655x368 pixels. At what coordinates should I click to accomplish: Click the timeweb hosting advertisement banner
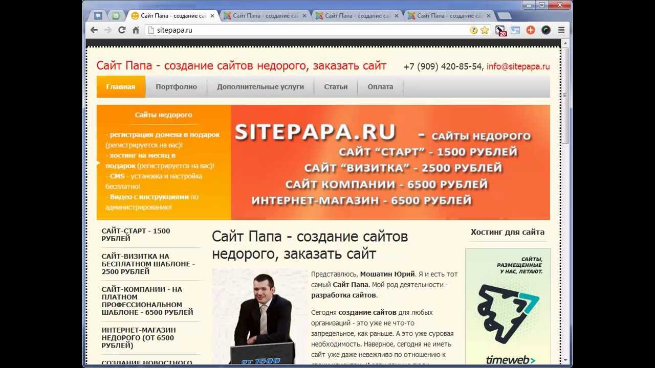coord(508,307)
